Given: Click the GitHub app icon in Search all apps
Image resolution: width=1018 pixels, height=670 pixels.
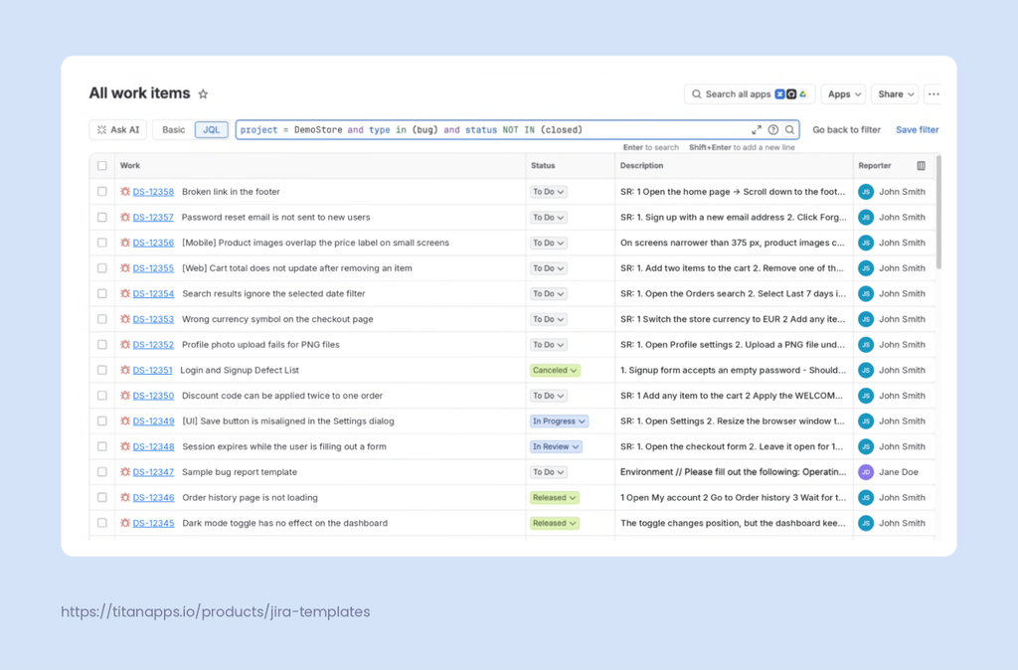Looking at the screenshot, I should click(791, 94).
